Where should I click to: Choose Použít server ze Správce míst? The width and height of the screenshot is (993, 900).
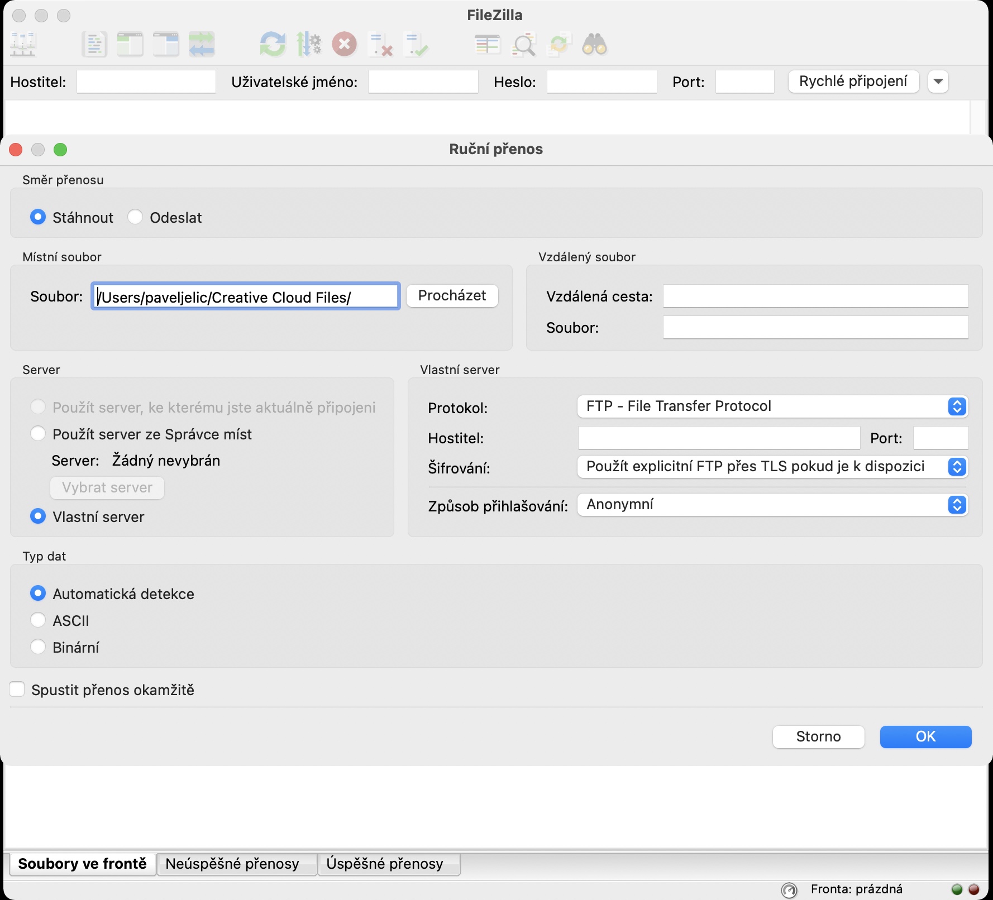(x=38, y=434)
